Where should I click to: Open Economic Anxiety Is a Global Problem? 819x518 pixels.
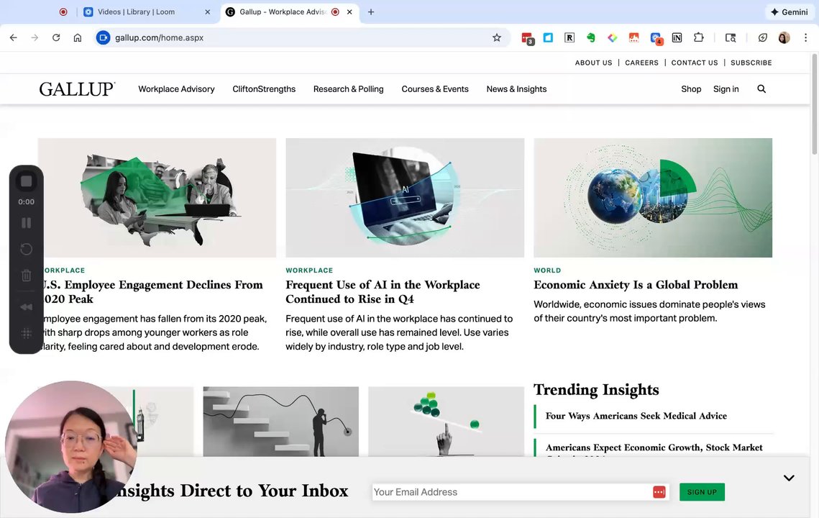click(636, 285)
